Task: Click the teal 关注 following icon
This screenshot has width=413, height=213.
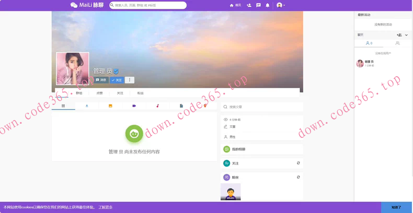Action: (x=226, y=163)
